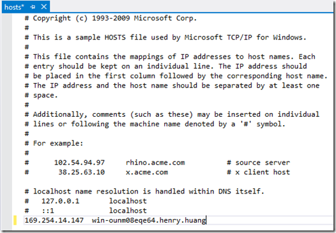Click the gray left margin of the editor
336x233 pixels.
[7, 120]
